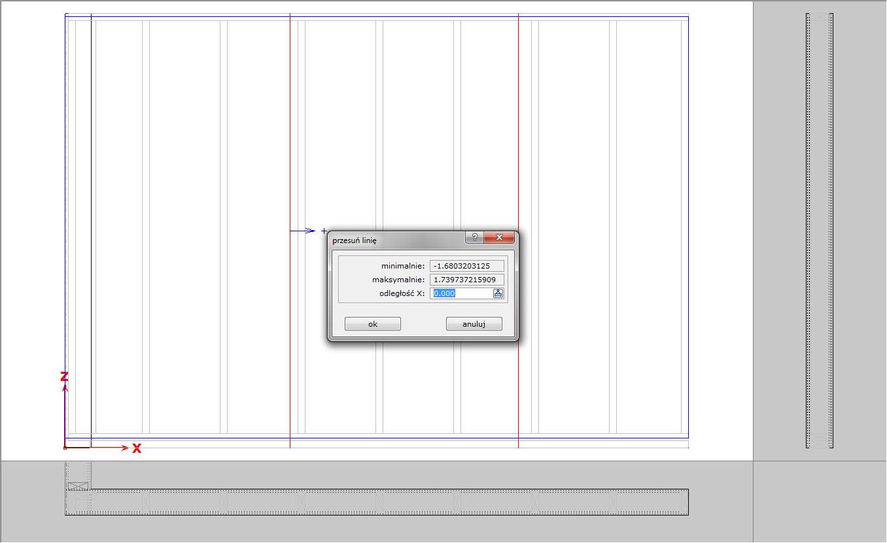887x543 pixels.
Task: Click the maksymalnie value field
Action: (x=466, y=280)
